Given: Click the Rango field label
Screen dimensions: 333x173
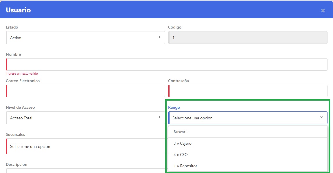Looking at the screenshot, I should coord(174,107).
